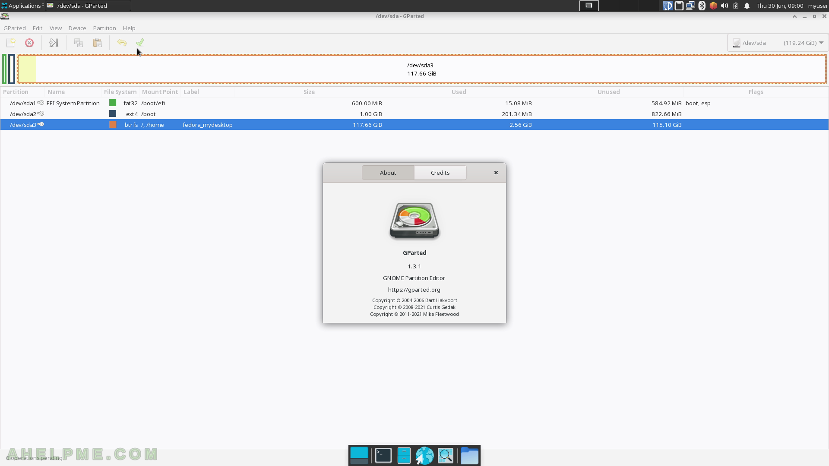Select the About tab in the dialog
829x466 pixels.
pyautogui.click(x=388, y=173)
